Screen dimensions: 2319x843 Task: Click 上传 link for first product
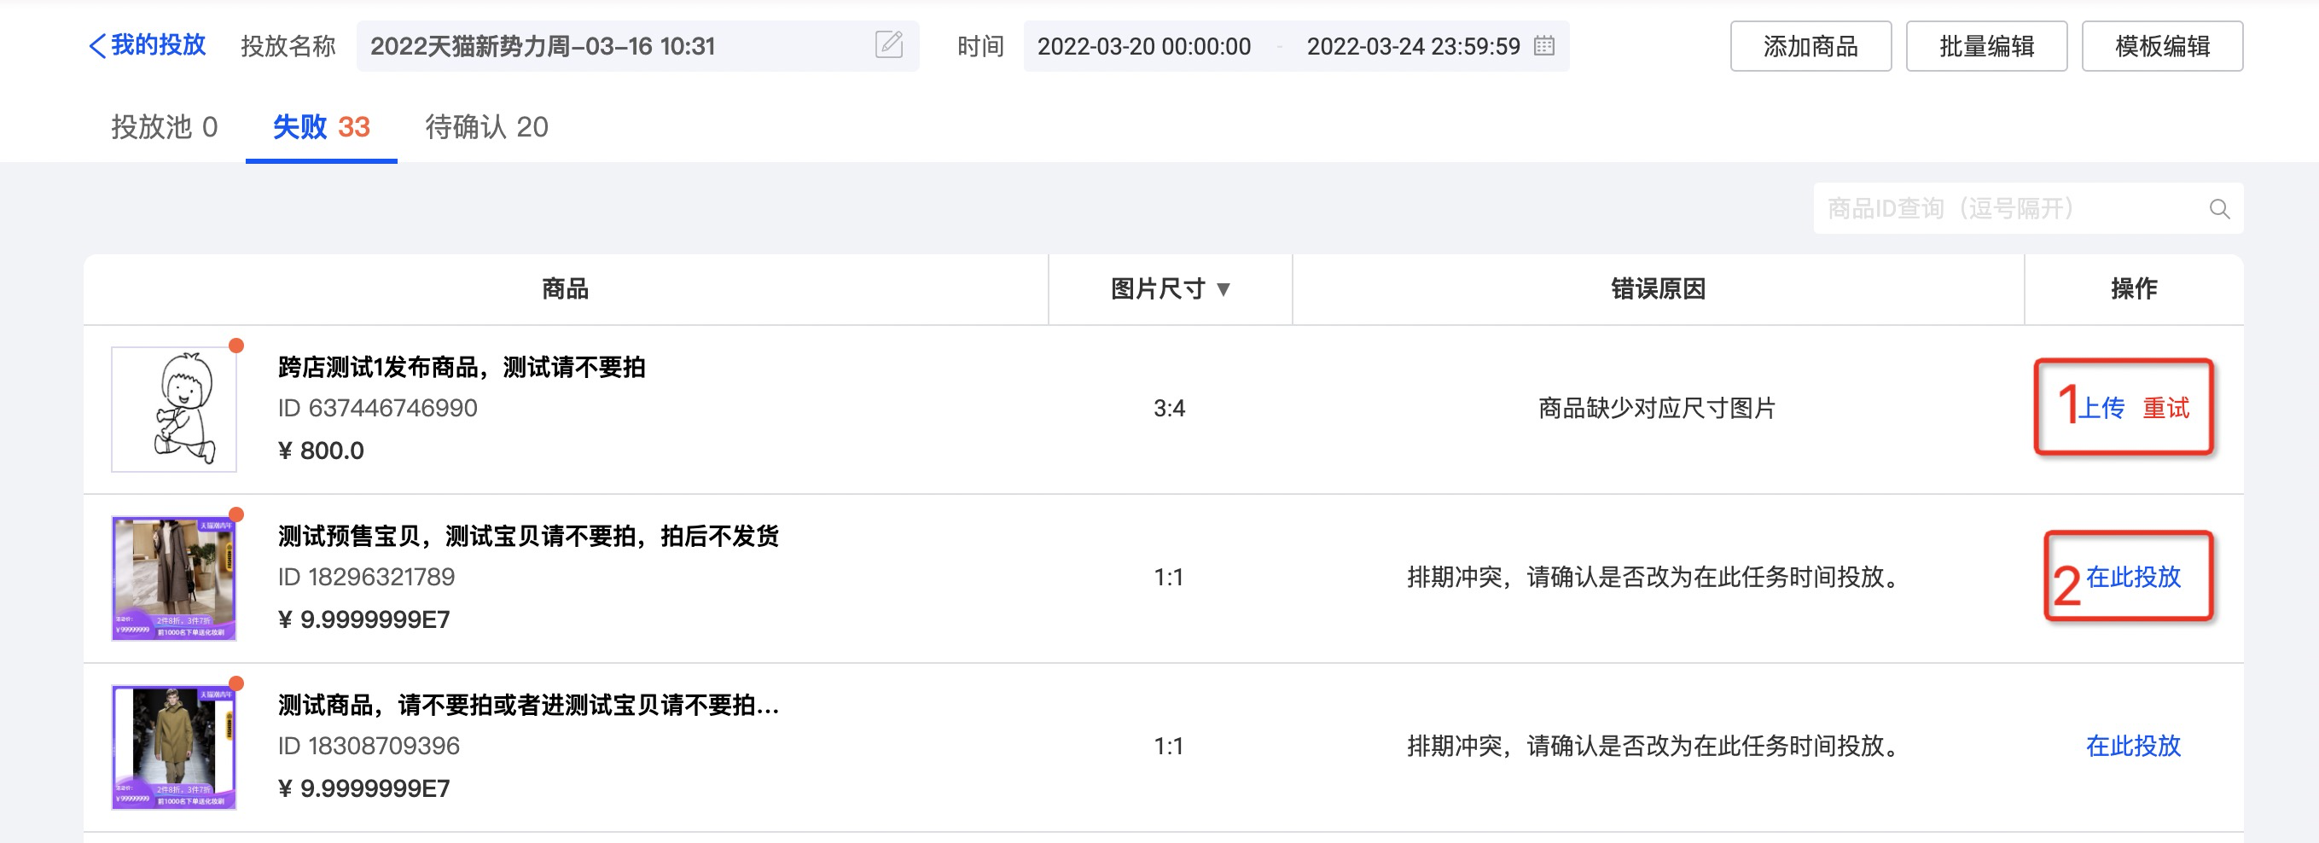(x=2101, y=408)
